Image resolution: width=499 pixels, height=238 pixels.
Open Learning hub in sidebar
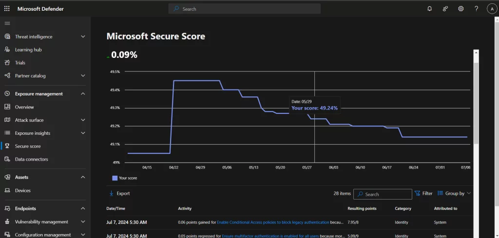pos(28,50)
